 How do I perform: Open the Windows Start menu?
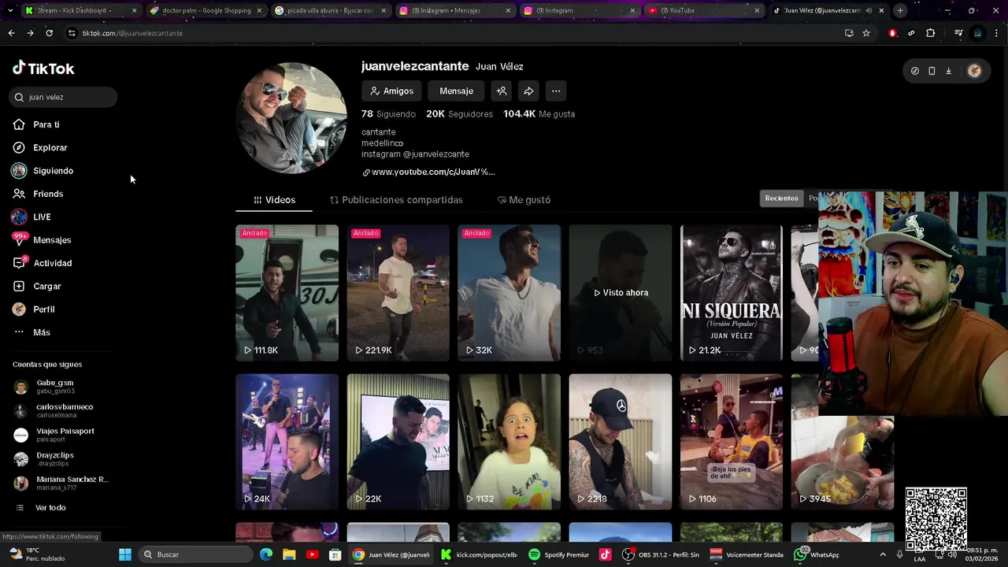pos(125,554)
